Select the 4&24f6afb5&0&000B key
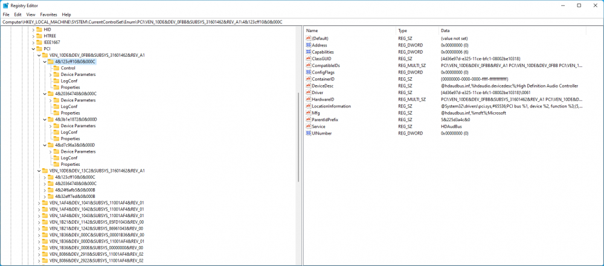This screenshot has height=266, width=604. 75,190
